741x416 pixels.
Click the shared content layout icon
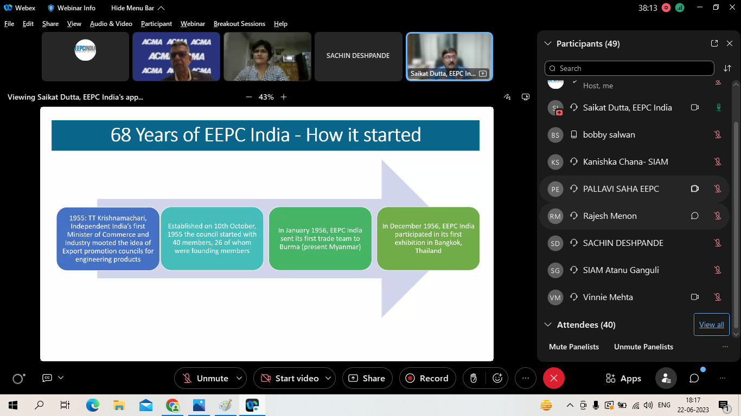coord(525,97)
